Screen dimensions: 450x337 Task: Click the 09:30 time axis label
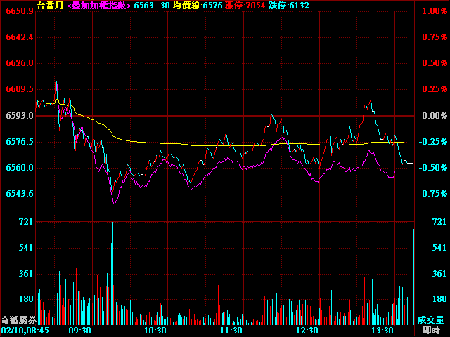tap(79, 331)
